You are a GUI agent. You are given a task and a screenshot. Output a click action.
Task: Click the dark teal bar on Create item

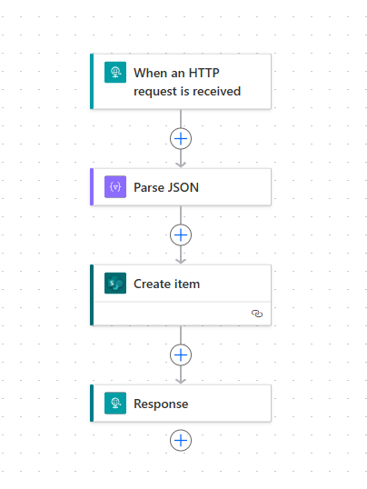pos(92,295)
